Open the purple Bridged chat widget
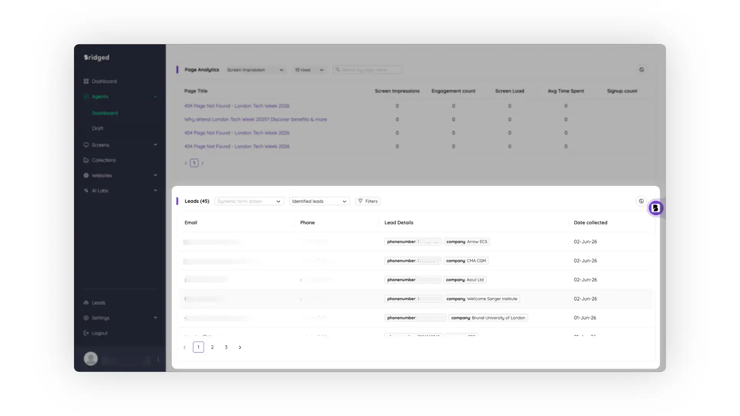This screenshot has height=416, width=740. [x=655, y=208]
